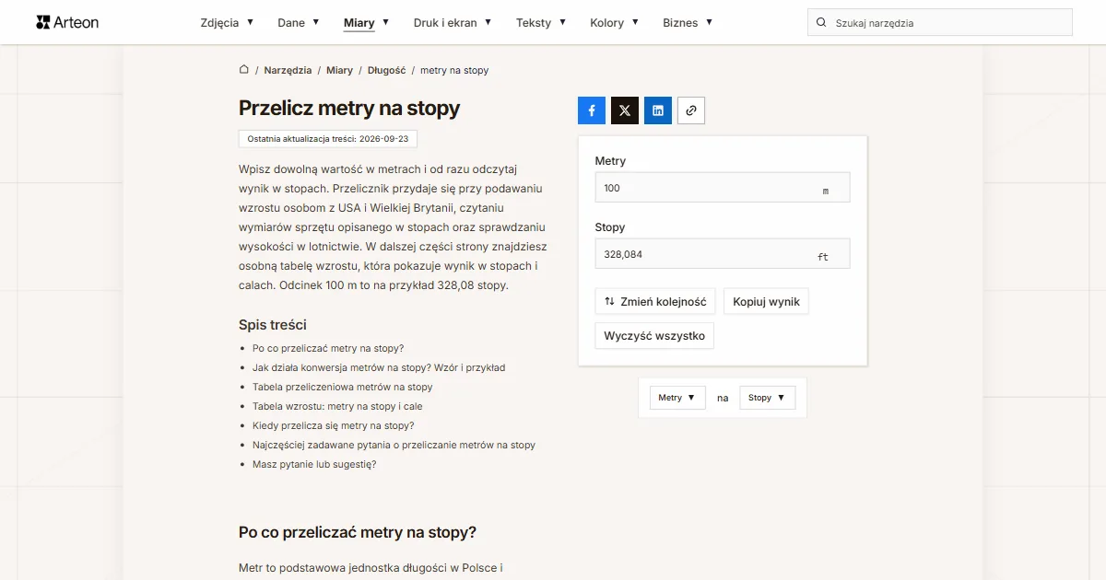Open the Metry source unit dropdown

(677, 398)
